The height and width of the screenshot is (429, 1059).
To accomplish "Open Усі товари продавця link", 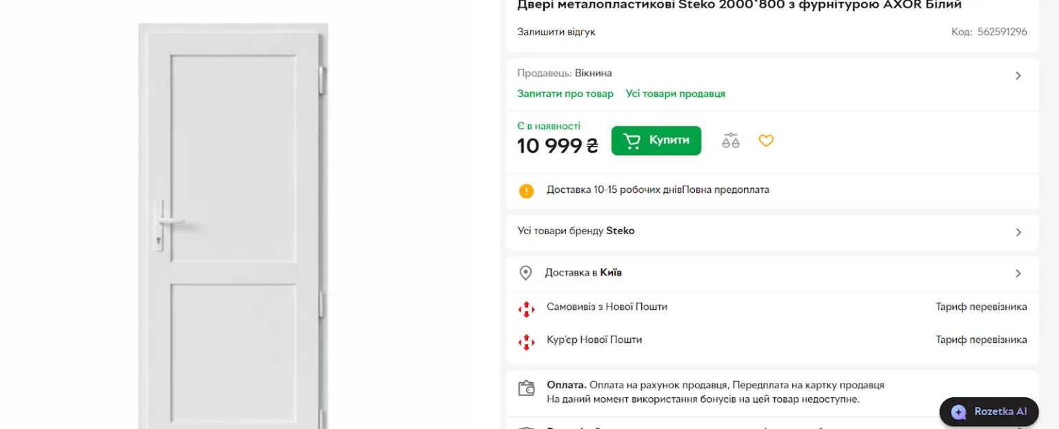I will tap(675, 94).
